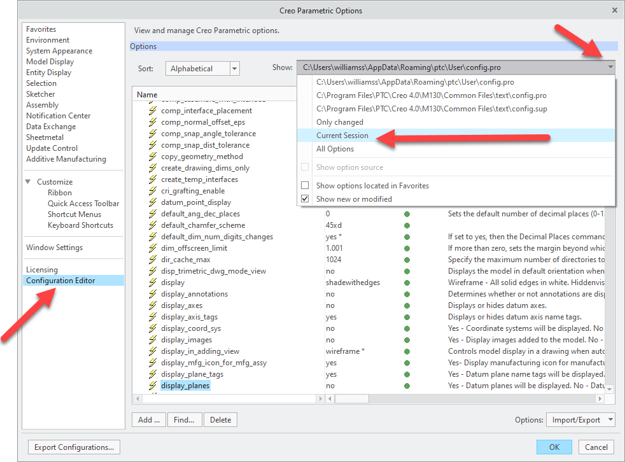The height and width of the screenshot is (462, 625).
Task: Click the lightning bolt icon beside display_planes
Action: tap(153, 385)
